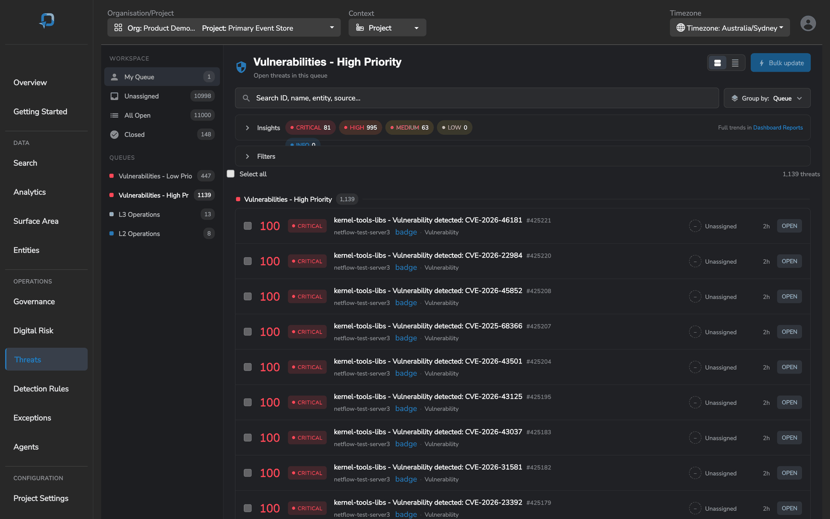Select the L2 Operations queue

(x=162, y=234)
